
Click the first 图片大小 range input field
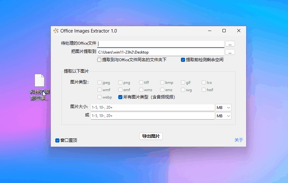(x=153, y=107)
